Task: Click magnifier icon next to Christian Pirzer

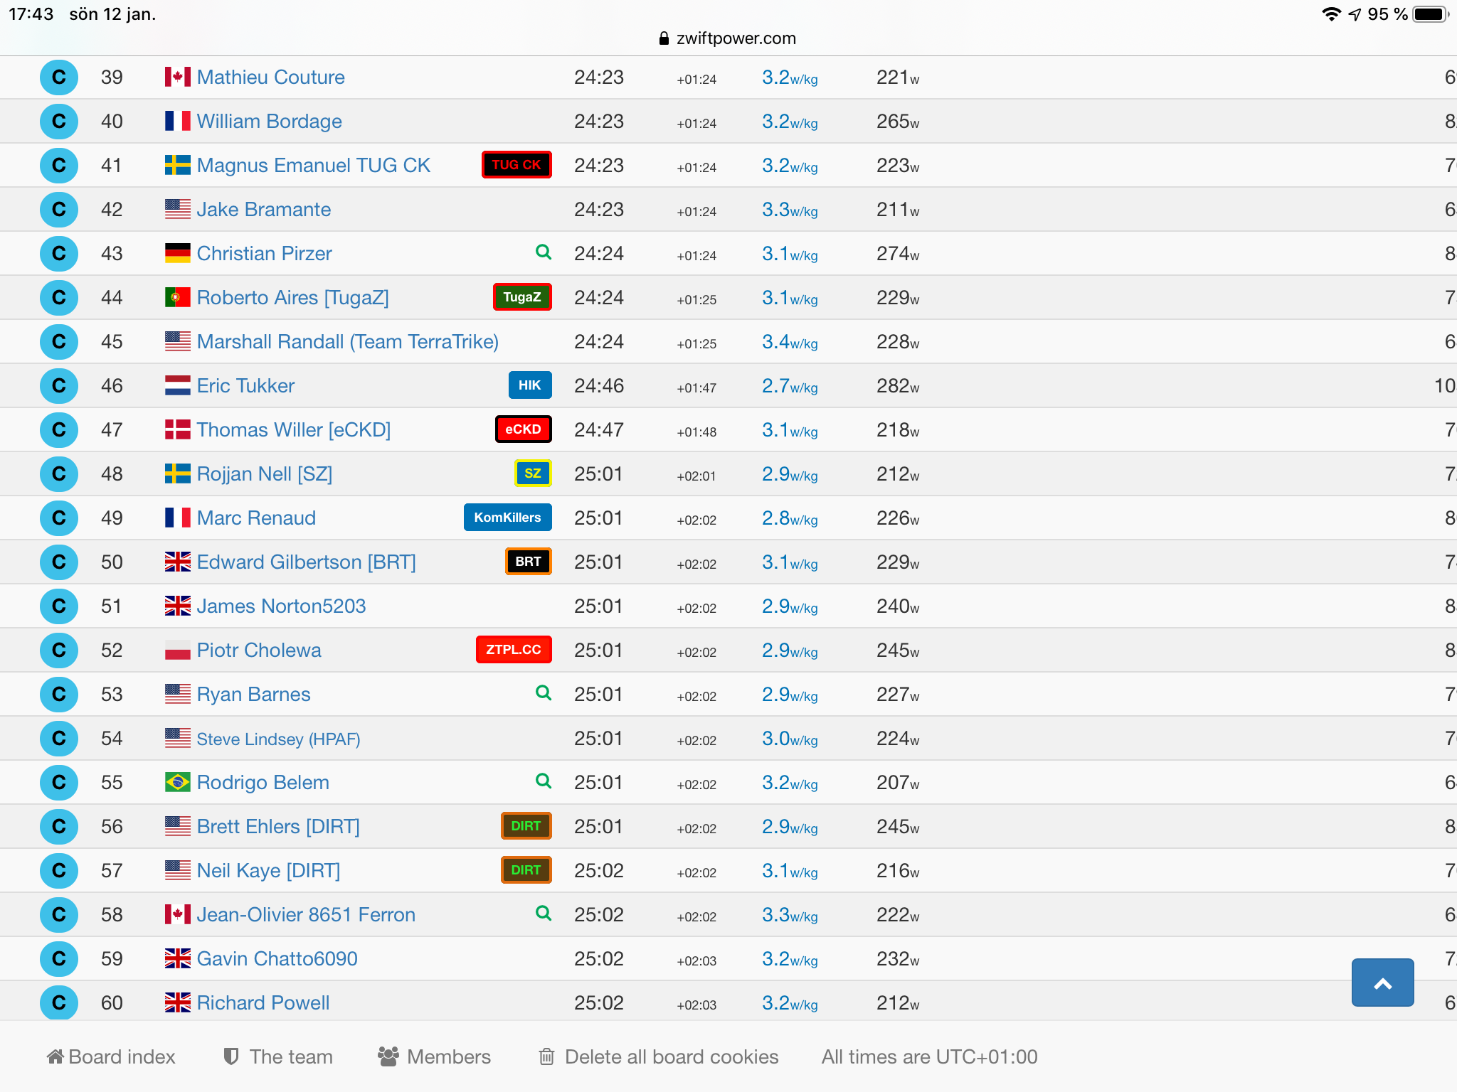Action: click(x=544, y=252)
